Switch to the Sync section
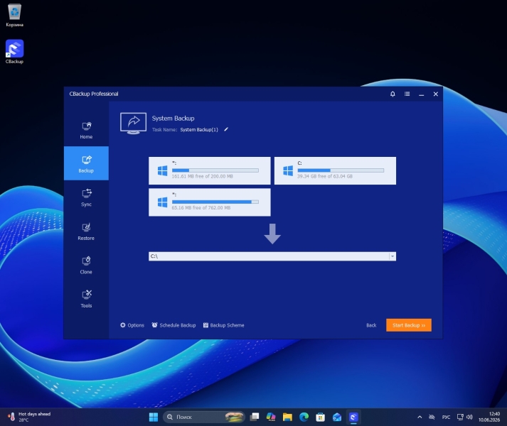 tap(86, 197)
